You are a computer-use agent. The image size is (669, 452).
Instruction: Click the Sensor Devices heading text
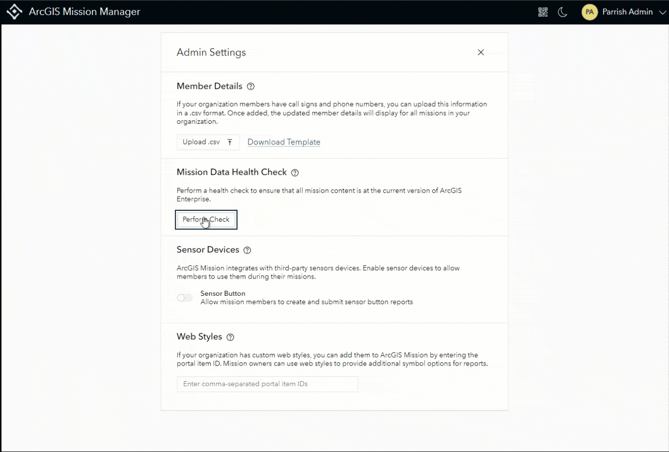[208, 250]
